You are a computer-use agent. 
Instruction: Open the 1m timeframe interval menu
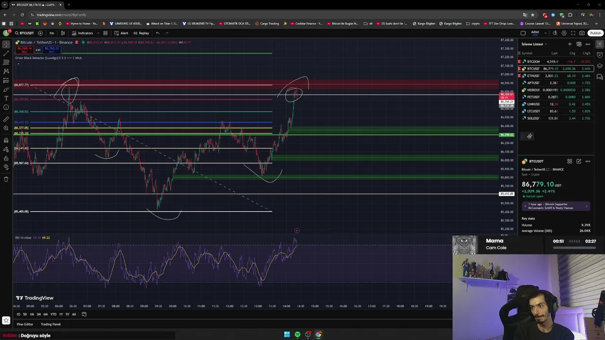point(52,33)
